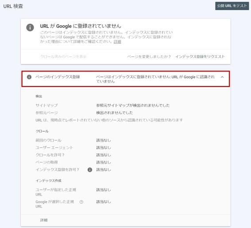Screen dimensions: 251x228
Task: Click the ページの取得 row label
Action: (x=46, y=162)
